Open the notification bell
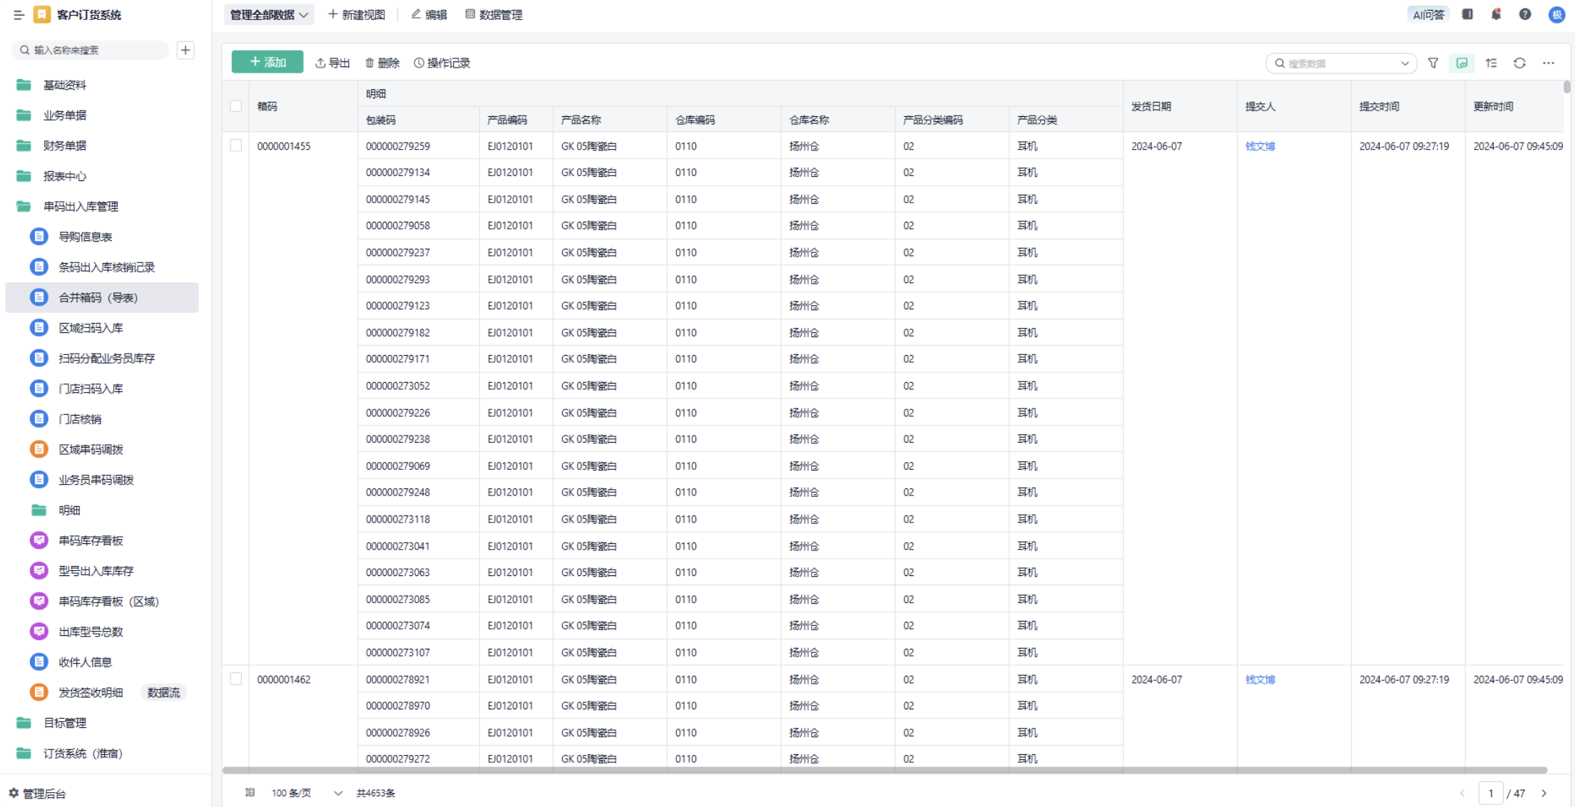The width and height of the screenshot is (1575, 807). tap(1496, 14)
